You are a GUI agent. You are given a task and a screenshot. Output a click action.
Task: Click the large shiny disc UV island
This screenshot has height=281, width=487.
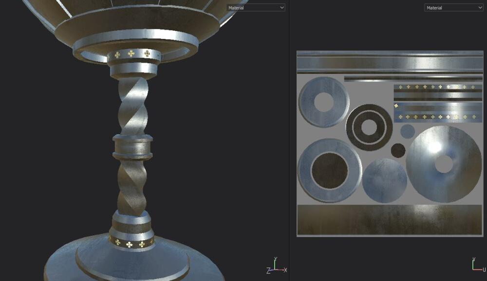point(444,164)
